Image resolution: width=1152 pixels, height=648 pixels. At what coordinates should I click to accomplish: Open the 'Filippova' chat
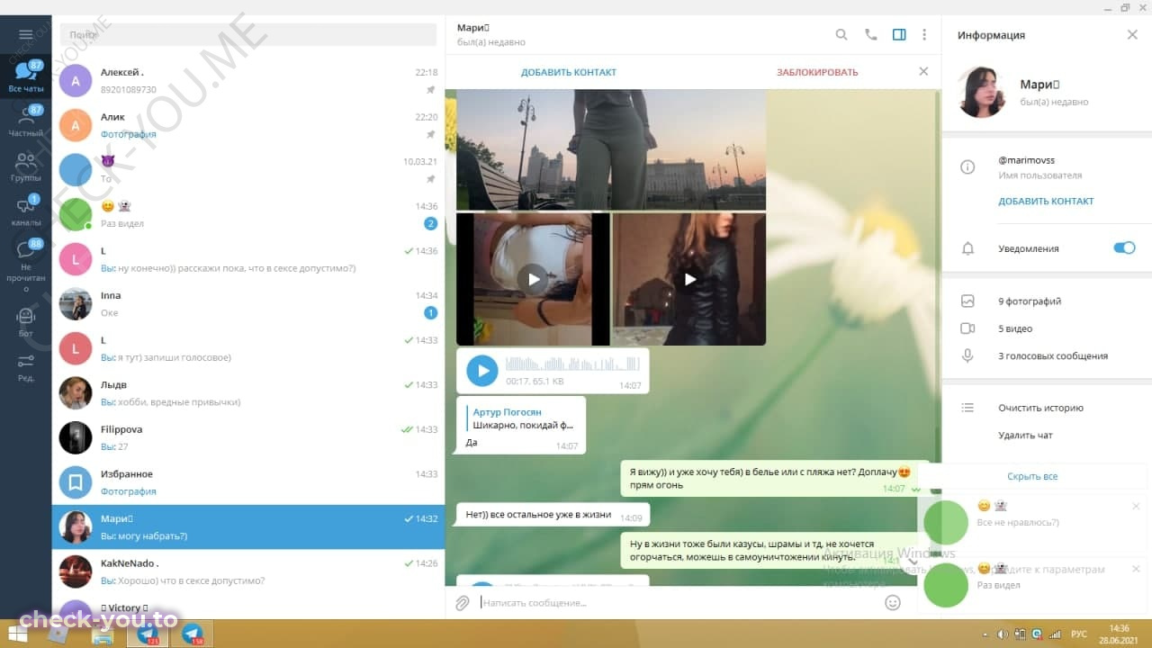tap(248, 437)
